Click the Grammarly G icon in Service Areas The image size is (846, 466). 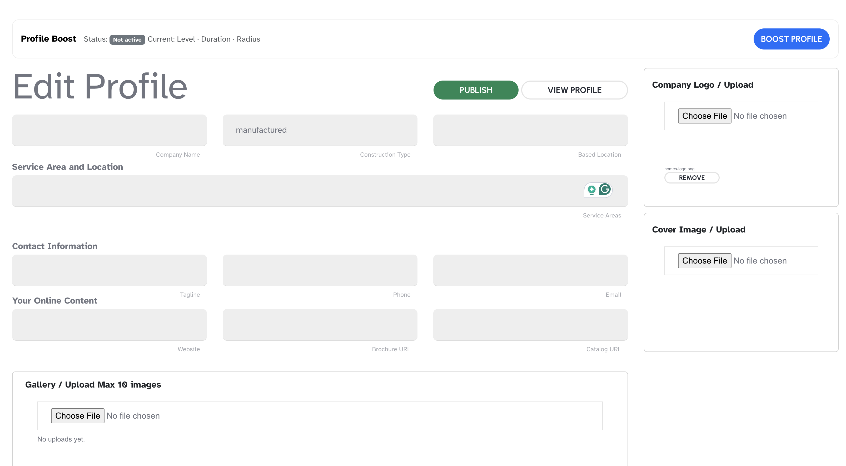605,190
